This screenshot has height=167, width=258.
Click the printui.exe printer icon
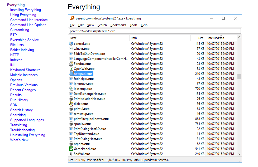[71, 109]
